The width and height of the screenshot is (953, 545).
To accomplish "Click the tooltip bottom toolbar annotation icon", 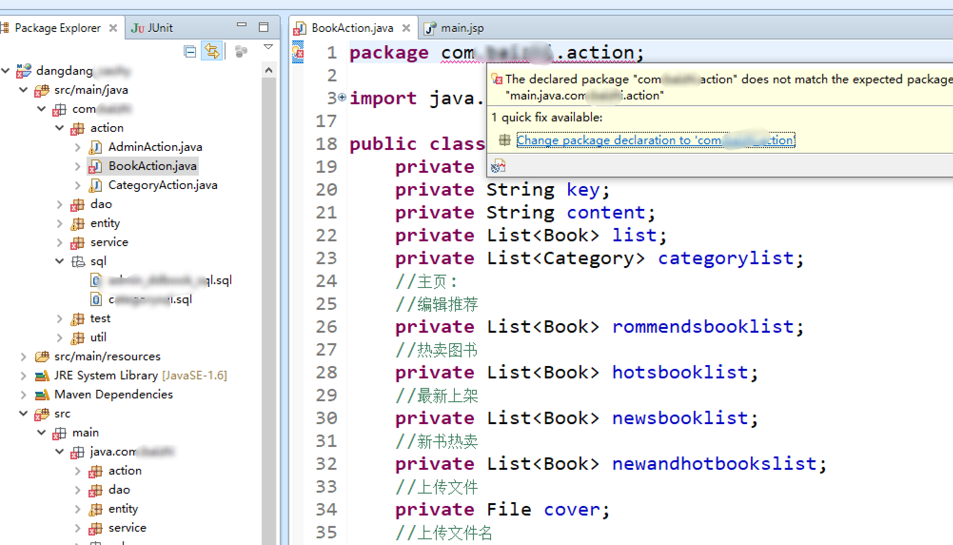I will (x=498, y=166).
